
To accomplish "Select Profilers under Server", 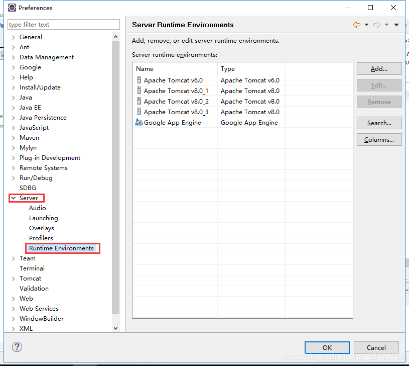I will click(x=41, y=238).
